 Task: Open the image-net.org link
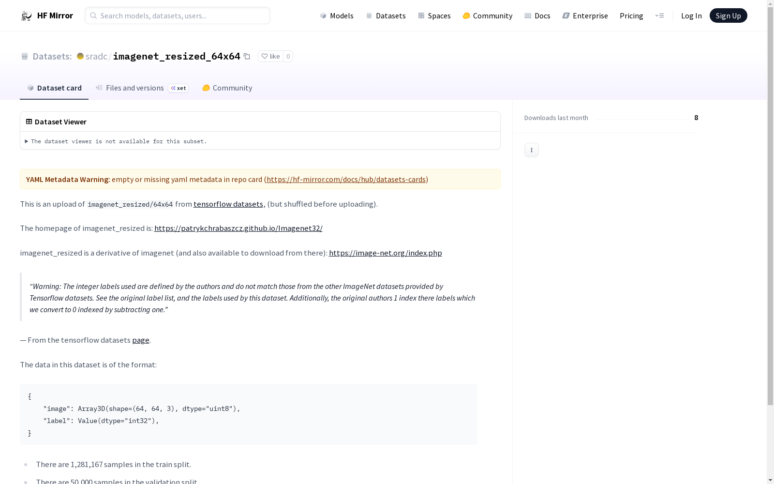(386, 253)
